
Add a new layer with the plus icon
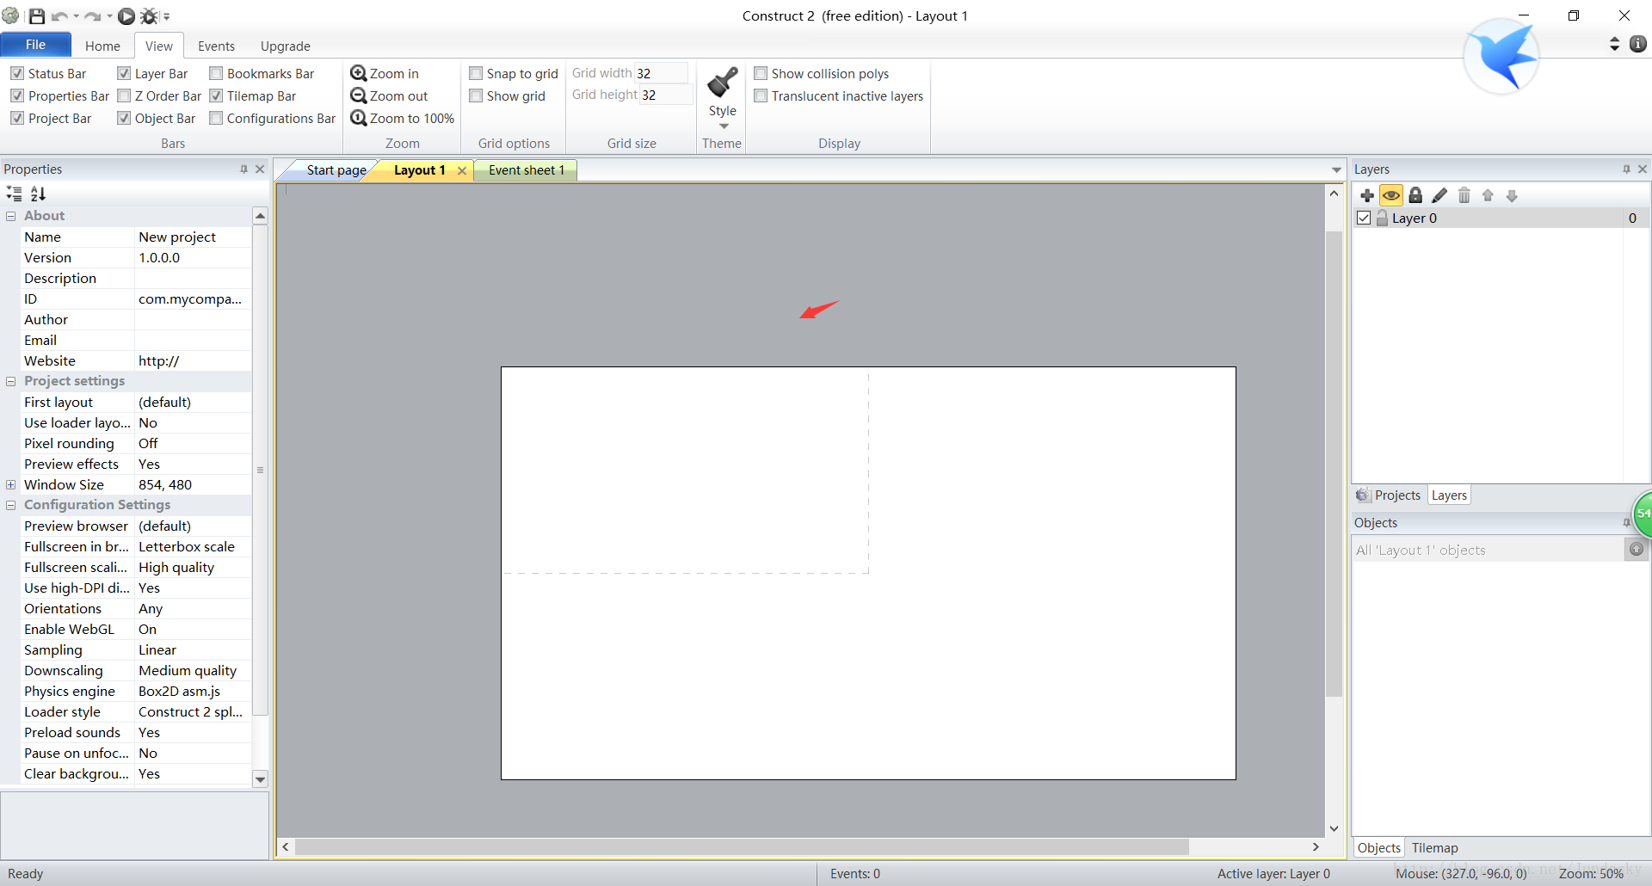point(1367,195)
